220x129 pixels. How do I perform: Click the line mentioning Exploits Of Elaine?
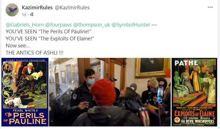click(50, 39)
